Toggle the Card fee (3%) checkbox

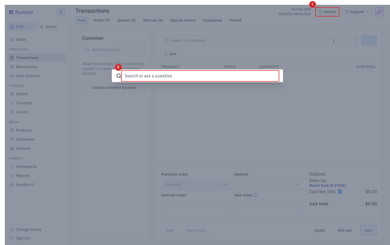coord(340,192)
